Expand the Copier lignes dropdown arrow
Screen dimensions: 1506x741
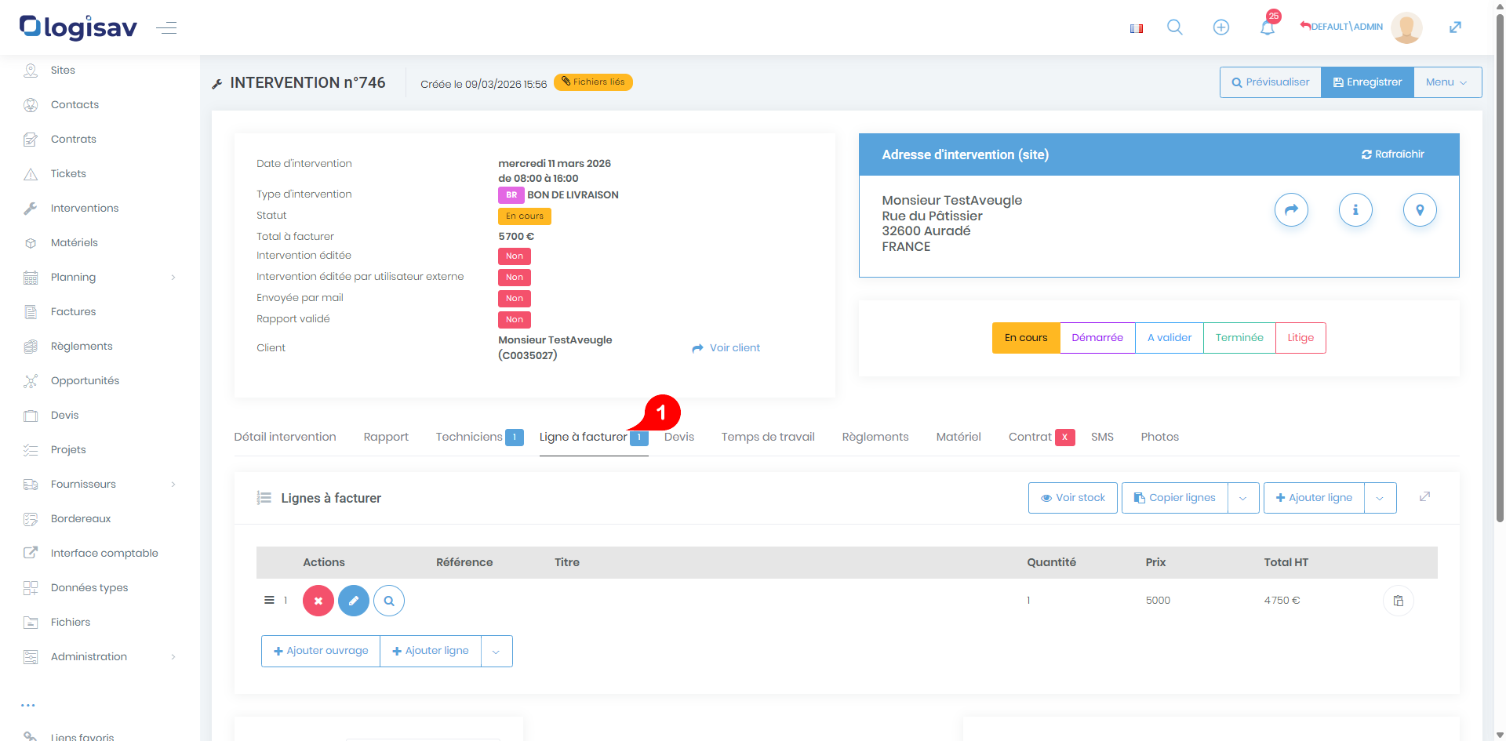click(1242, 498)
